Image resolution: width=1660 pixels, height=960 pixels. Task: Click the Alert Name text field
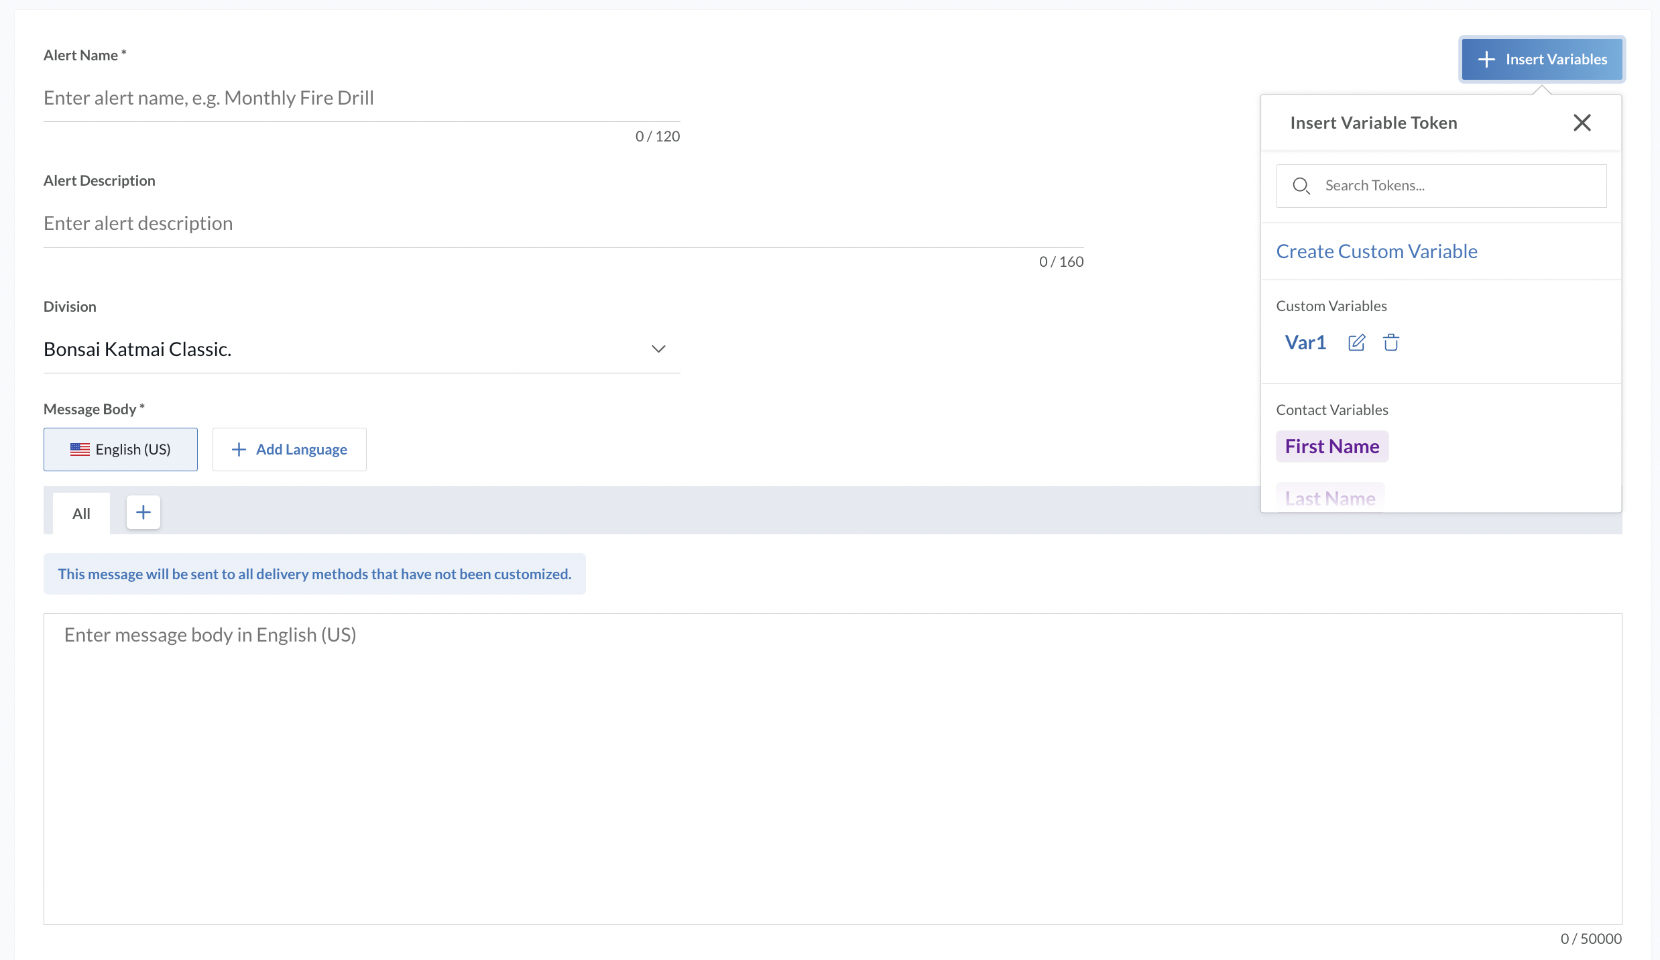click(361, 98)
